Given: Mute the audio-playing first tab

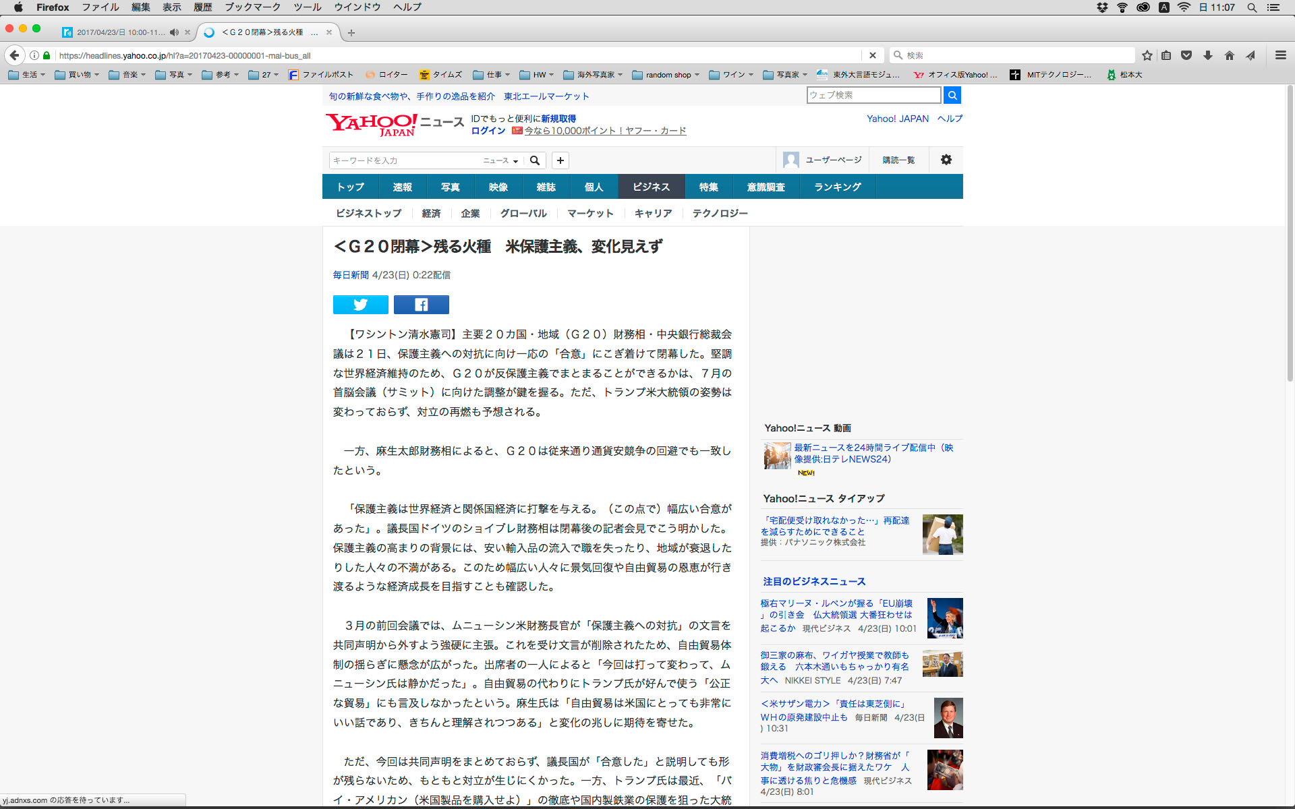Looking at the screenshot, I should pos(175,32).
